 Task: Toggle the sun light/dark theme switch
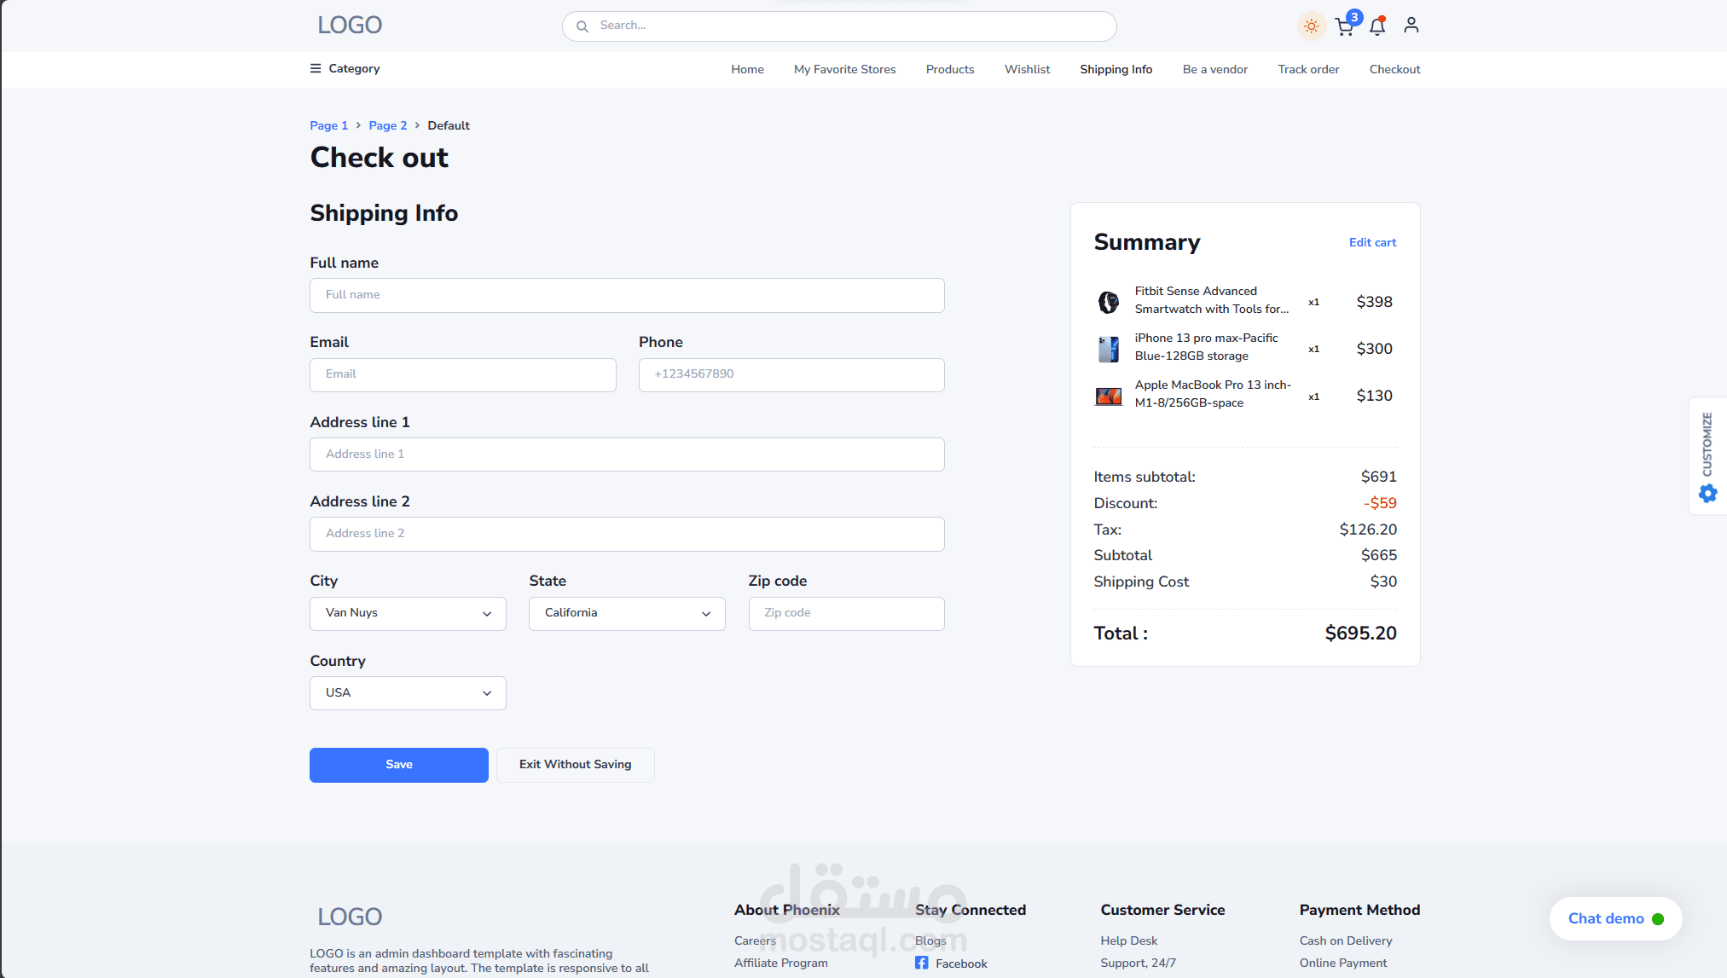pyautogui.click(x=1311, y=26)
